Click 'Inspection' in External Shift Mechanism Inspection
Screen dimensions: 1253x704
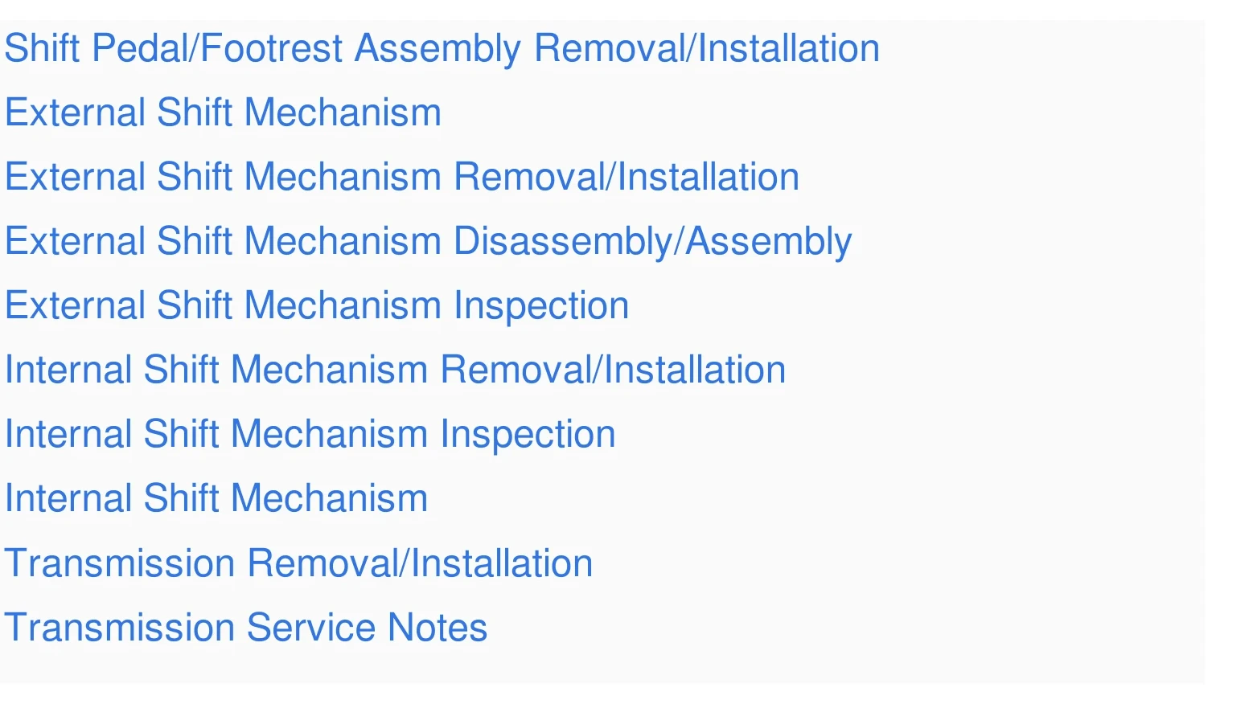click(541, 306)
